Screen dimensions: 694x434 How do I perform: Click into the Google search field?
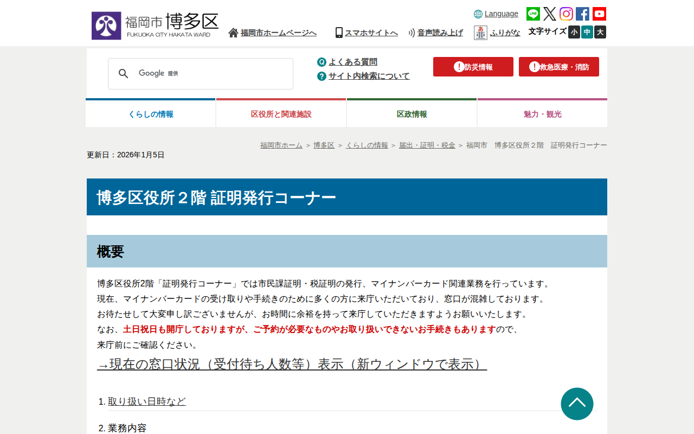coord(201,74)
